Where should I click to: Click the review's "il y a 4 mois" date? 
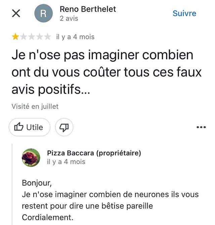click(x=75, y=37)
